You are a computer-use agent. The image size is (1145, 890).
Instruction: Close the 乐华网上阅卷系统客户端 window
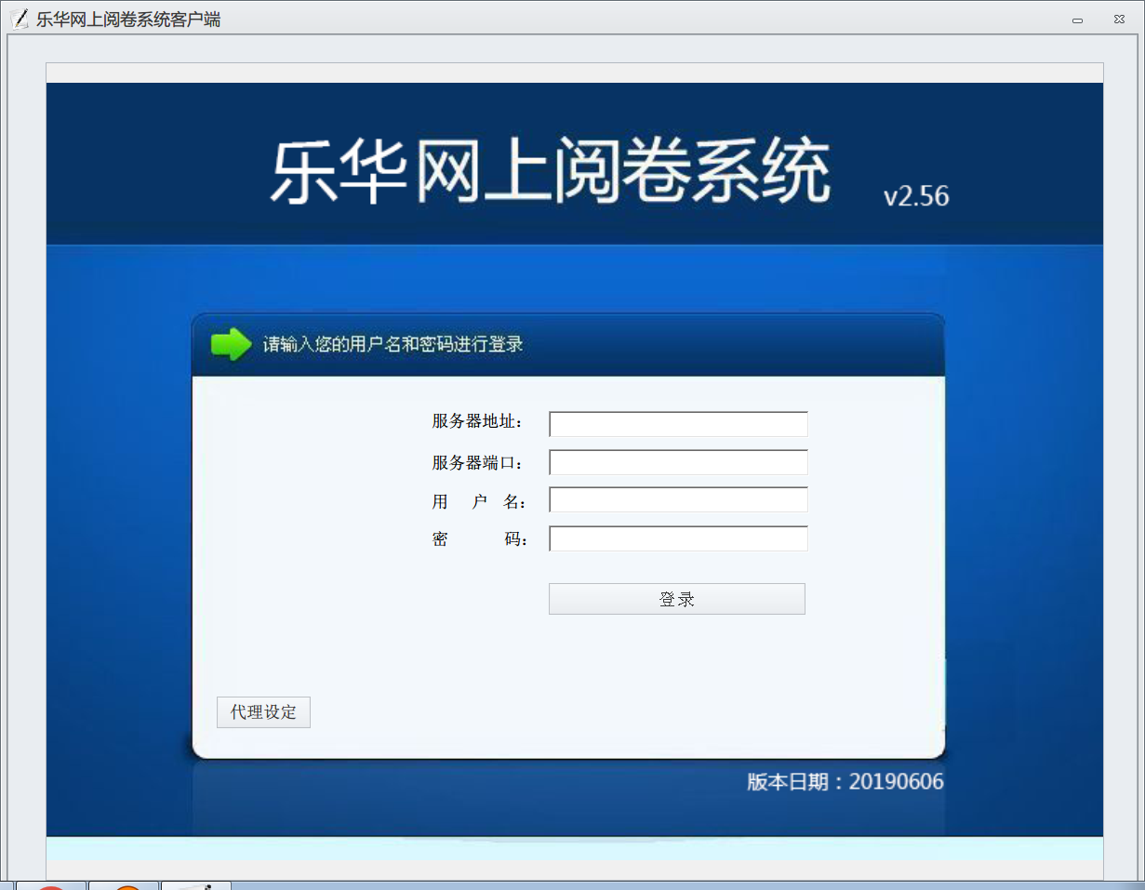coord(1119,20)
